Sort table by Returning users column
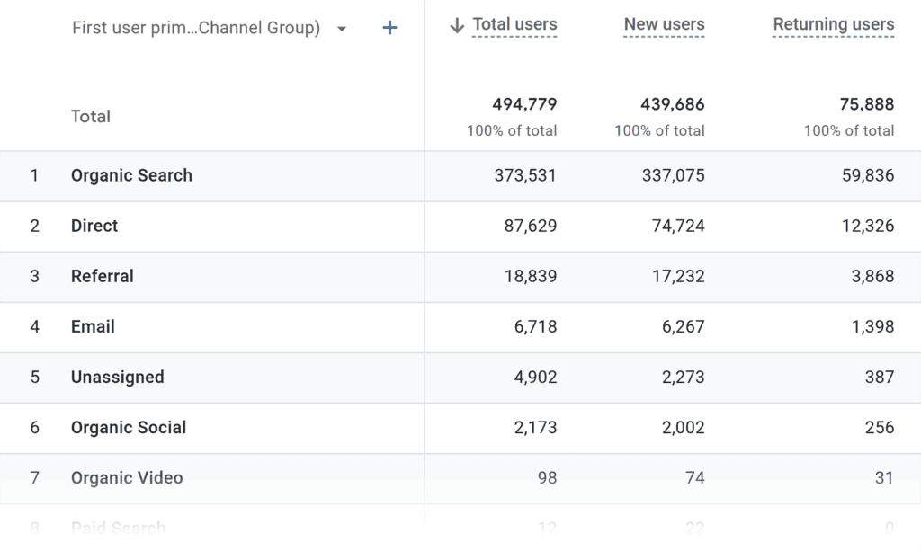The height and width of the screenshot is (551, 921). point(833,25)
